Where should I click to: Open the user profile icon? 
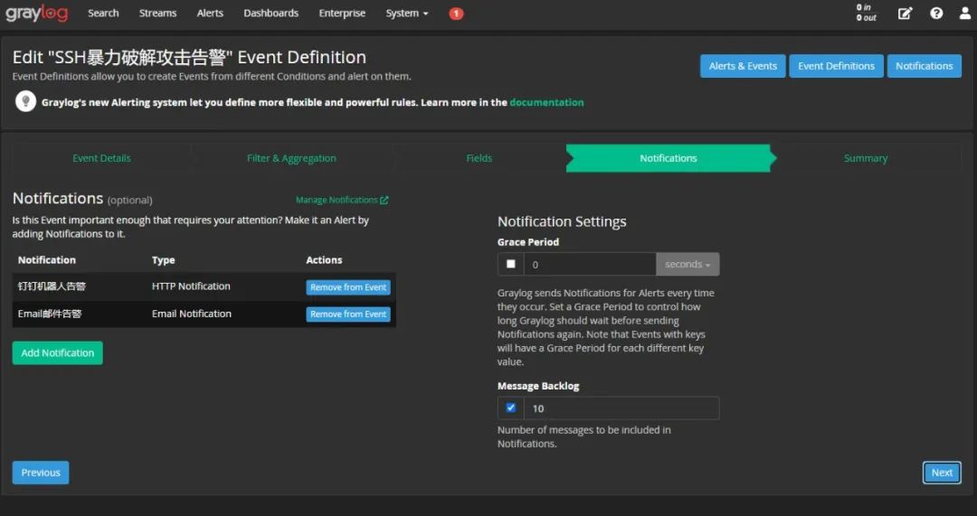click(965, 13)
